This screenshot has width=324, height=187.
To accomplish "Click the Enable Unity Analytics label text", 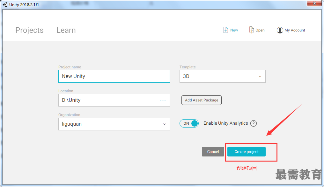I will point(226,123).
